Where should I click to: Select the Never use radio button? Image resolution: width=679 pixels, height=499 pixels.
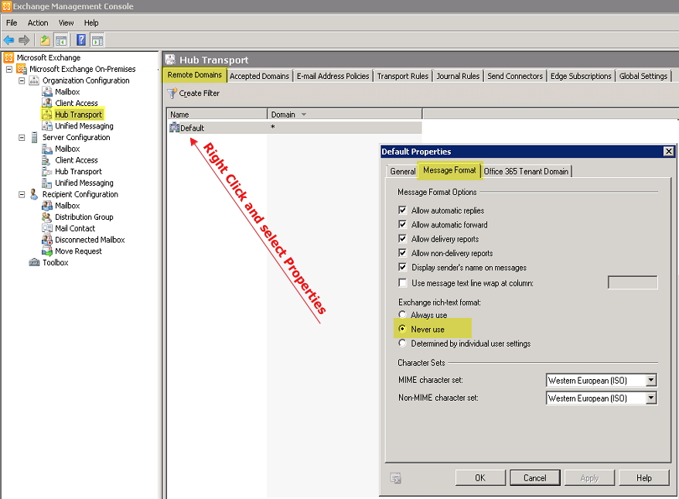click(x=402, y=329)
